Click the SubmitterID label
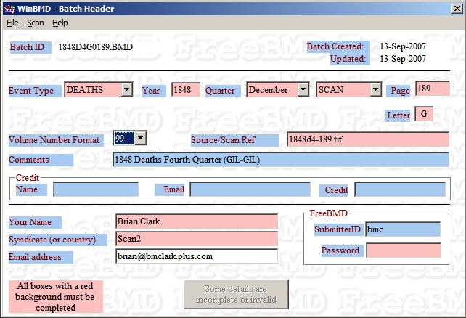The width and height of the screenshot is (466, 318). 338,229
